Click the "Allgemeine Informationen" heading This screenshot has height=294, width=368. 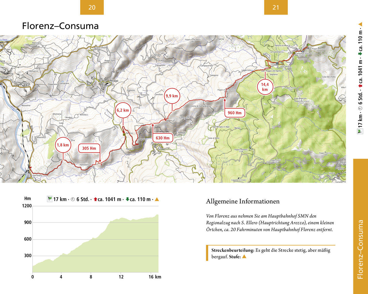click(243, 201)
